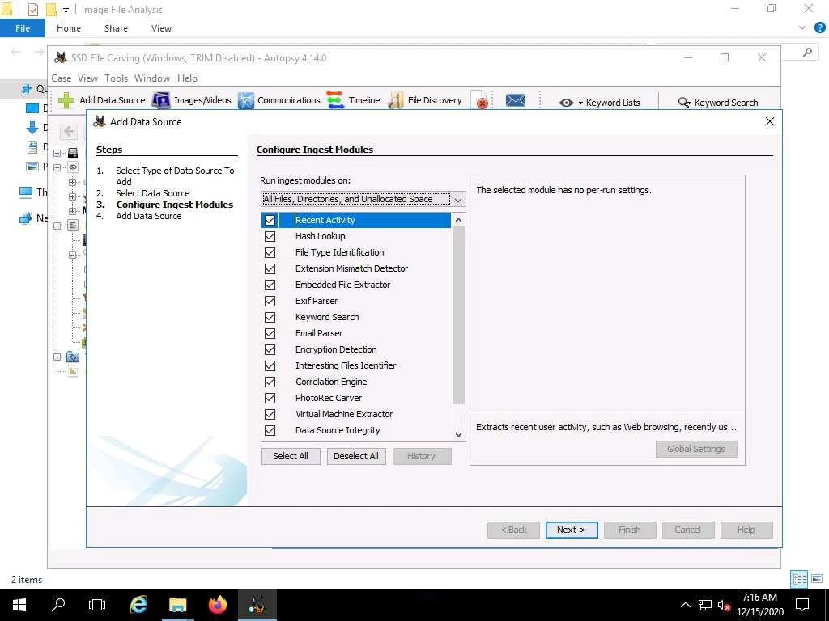Viewport: 829px width, 621px height.
Task: Open 'Run ingest modules on' dropdown
Action: coord(363,199)
